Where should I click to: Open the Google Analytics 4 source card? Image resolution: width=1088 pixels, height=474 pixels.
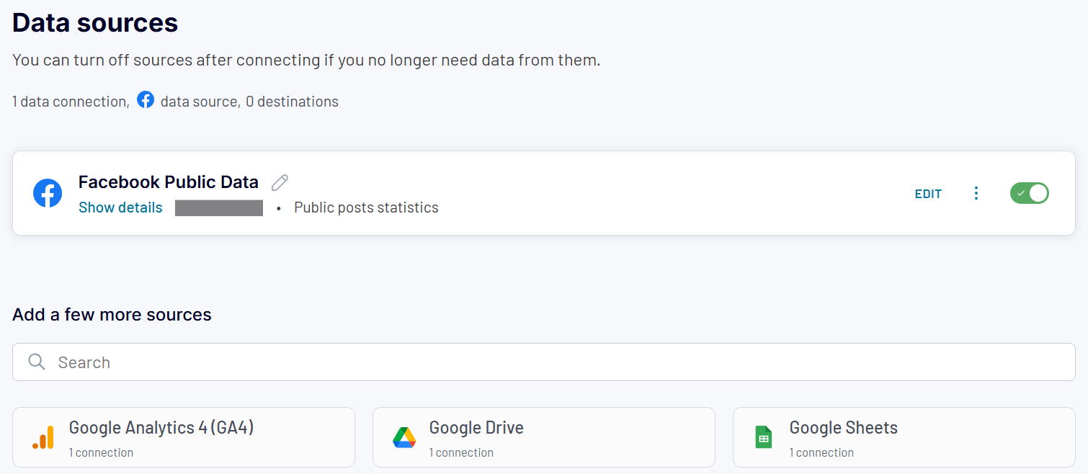tap(183, 437)
